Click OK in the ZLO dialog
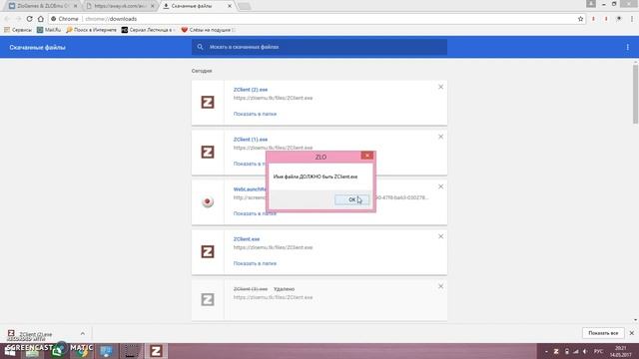This screenshot has height=359, width=639. click(x=351, y=199)
